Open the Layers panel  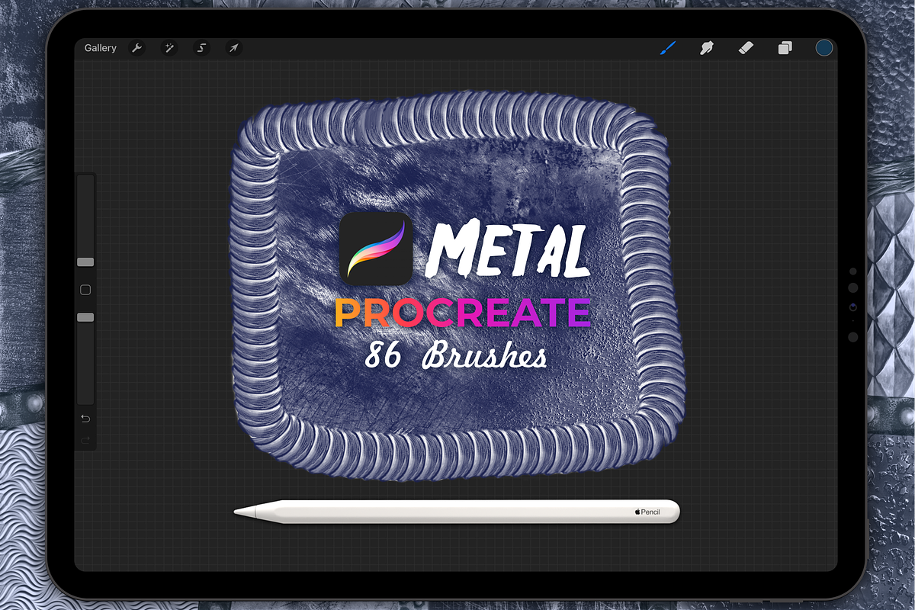click(785, 48)
